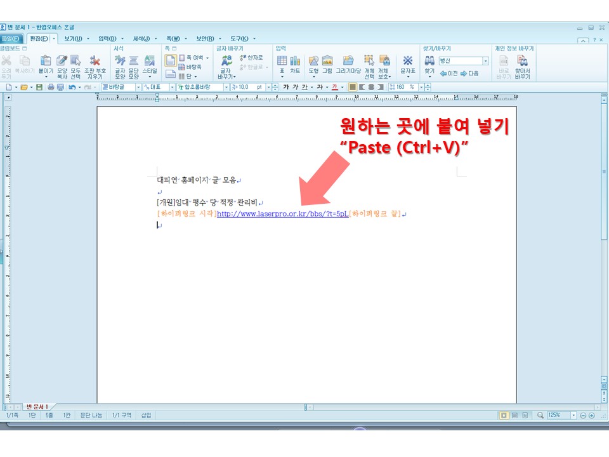Open the 바탕글 style dropdown
This screenshot has width=609, height=457.
click(138, 87)
